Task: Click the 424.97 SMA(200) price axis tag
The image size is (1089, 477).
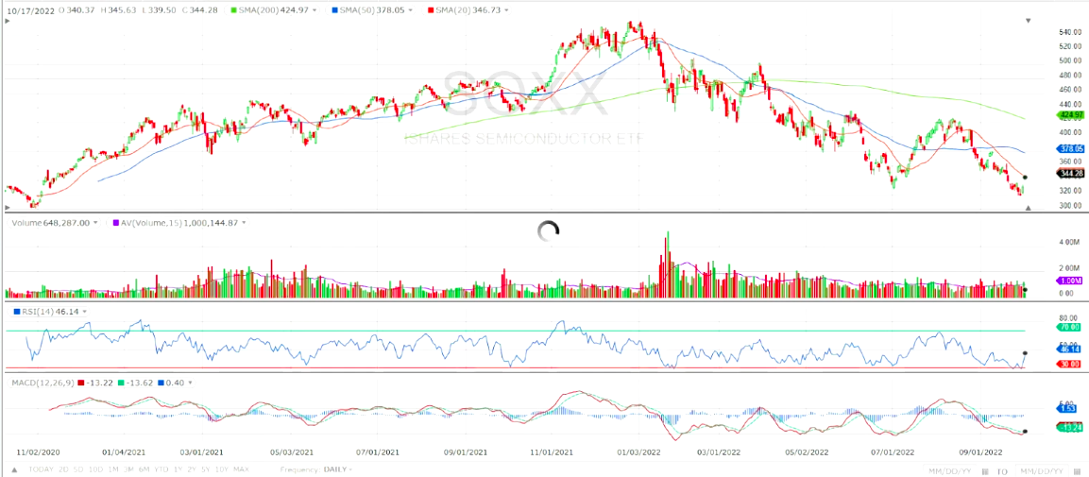Action: coord(1069,114)
